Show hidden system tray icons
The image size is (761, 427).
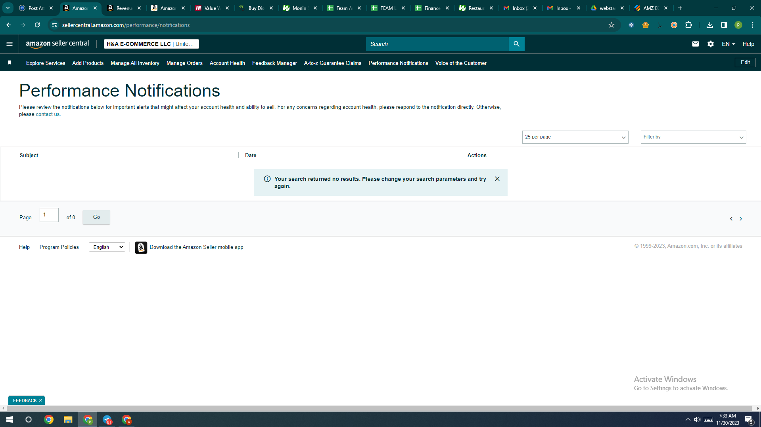coord(688,419)
